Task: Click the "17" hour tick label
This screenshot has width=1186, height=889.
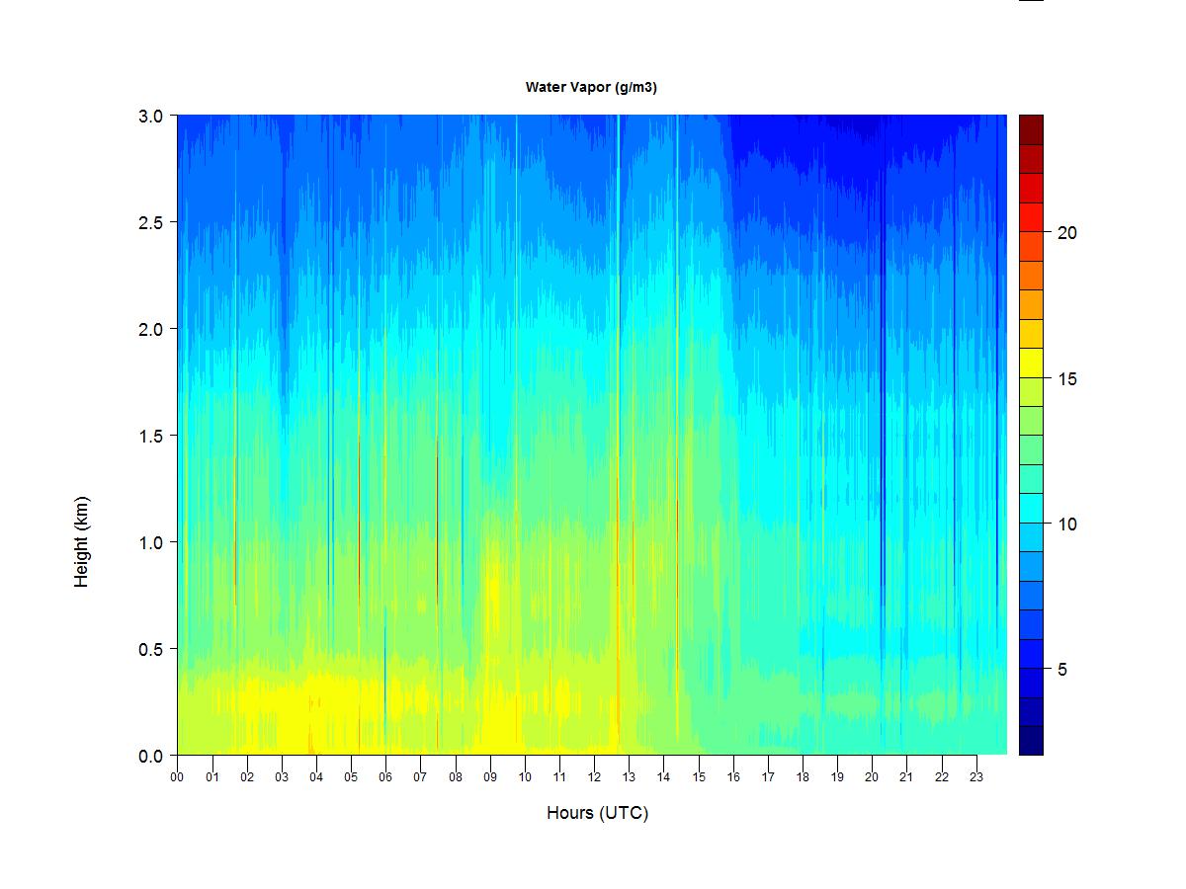Action: tap(768, 777)
